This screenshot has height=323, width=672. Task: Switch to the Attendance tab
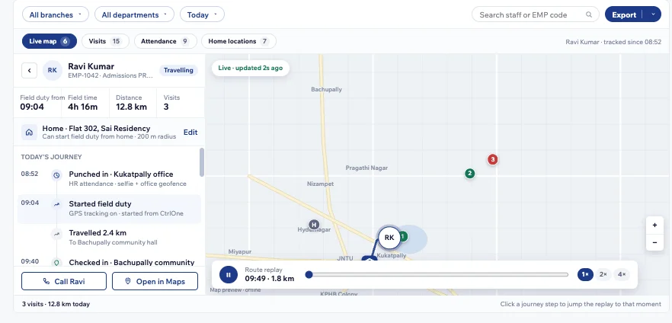(x=165, y=41)
